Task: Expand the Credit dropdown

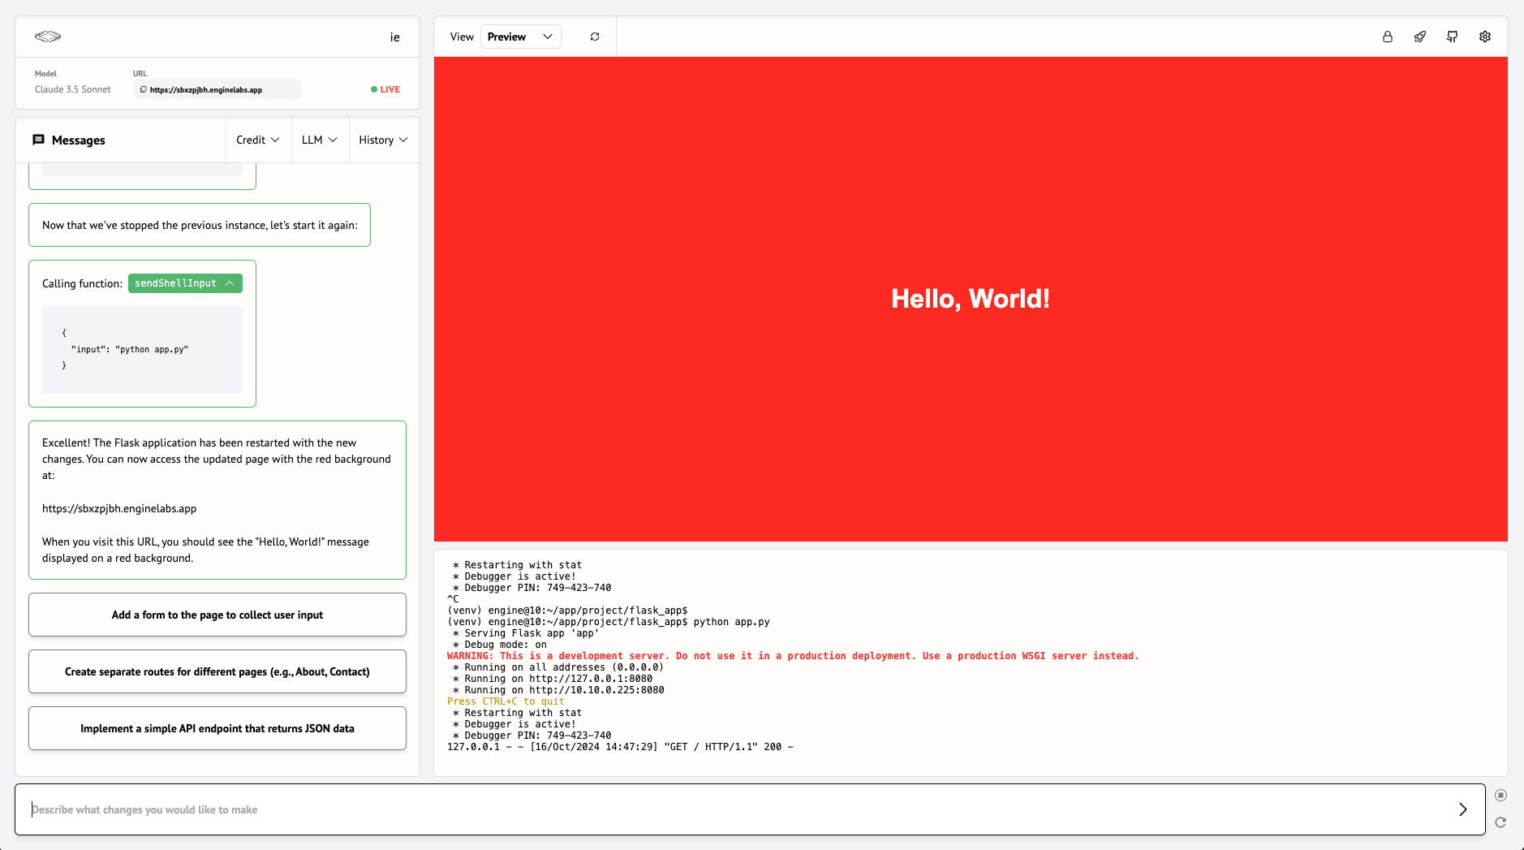Action: (258, 140)
